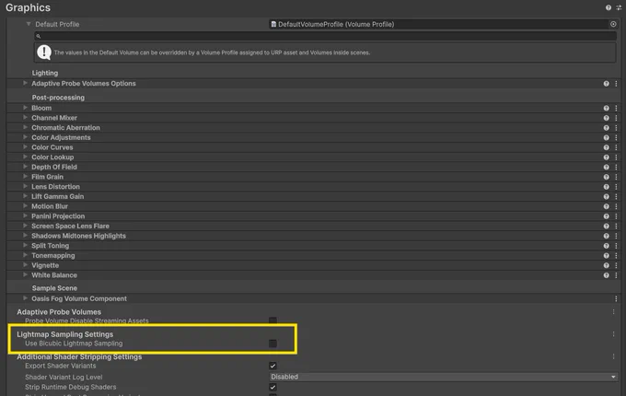Open help for Color Curves
Image resolution: width=626 pixels, height=396 pixels.
606,147
